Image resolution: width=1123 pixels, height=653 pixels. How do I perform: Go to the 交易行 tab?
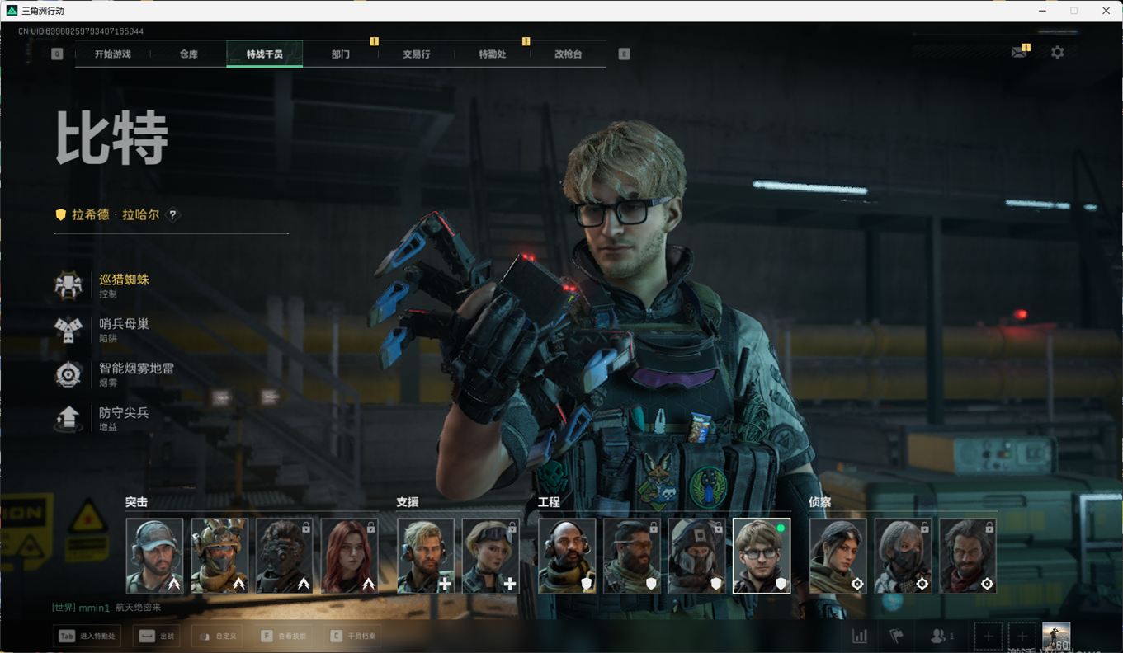[x=417, y=54]
